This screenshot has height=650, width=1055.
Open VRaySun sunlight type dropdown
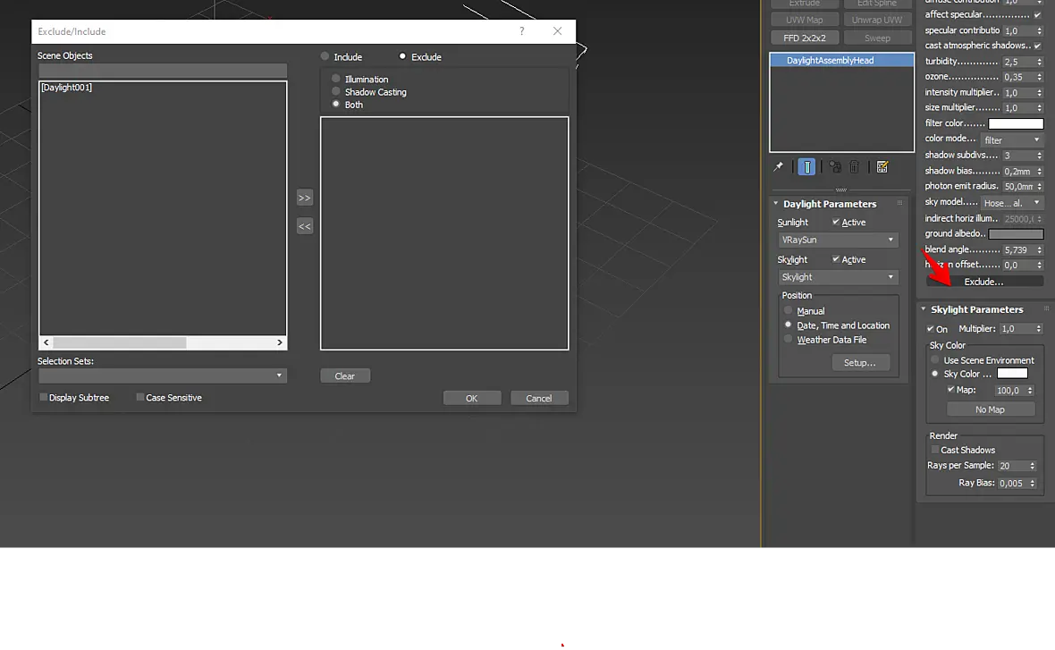coord(838,240)
